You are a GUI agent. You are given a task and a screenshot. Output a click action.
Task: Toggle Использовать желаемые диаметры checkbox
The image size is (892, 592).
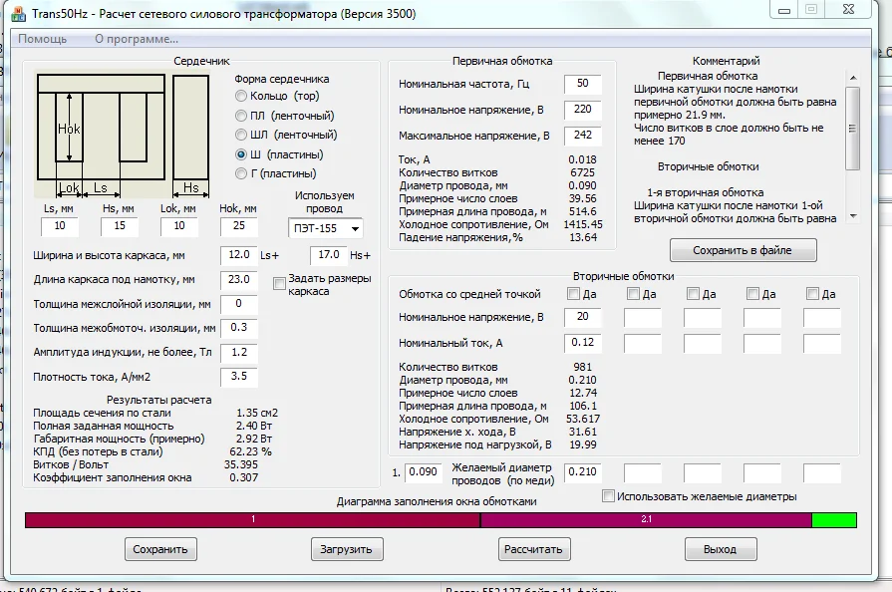(x=608, y=496)
